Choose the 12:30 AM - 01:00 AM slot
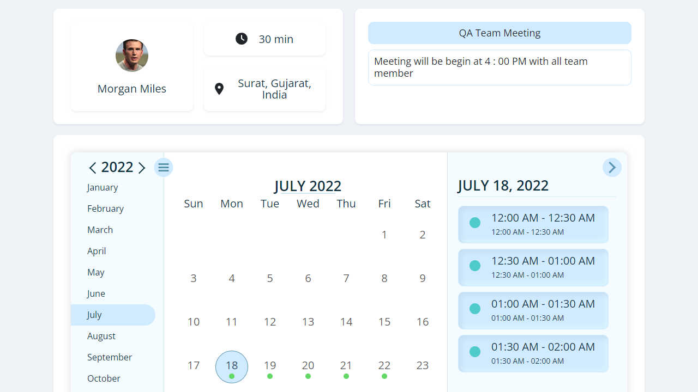Viewport: 698px width, 392px height. 533,267
